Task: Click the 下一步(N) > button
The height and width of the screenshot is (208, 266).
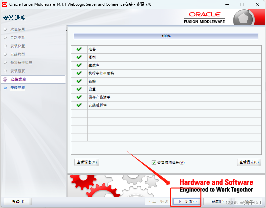Action: point(187,201)
